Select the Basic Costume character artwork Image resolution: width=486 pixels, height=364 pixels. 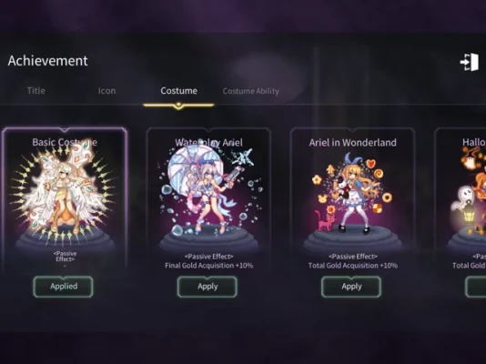pyautogui.click(x=64, y=192)
